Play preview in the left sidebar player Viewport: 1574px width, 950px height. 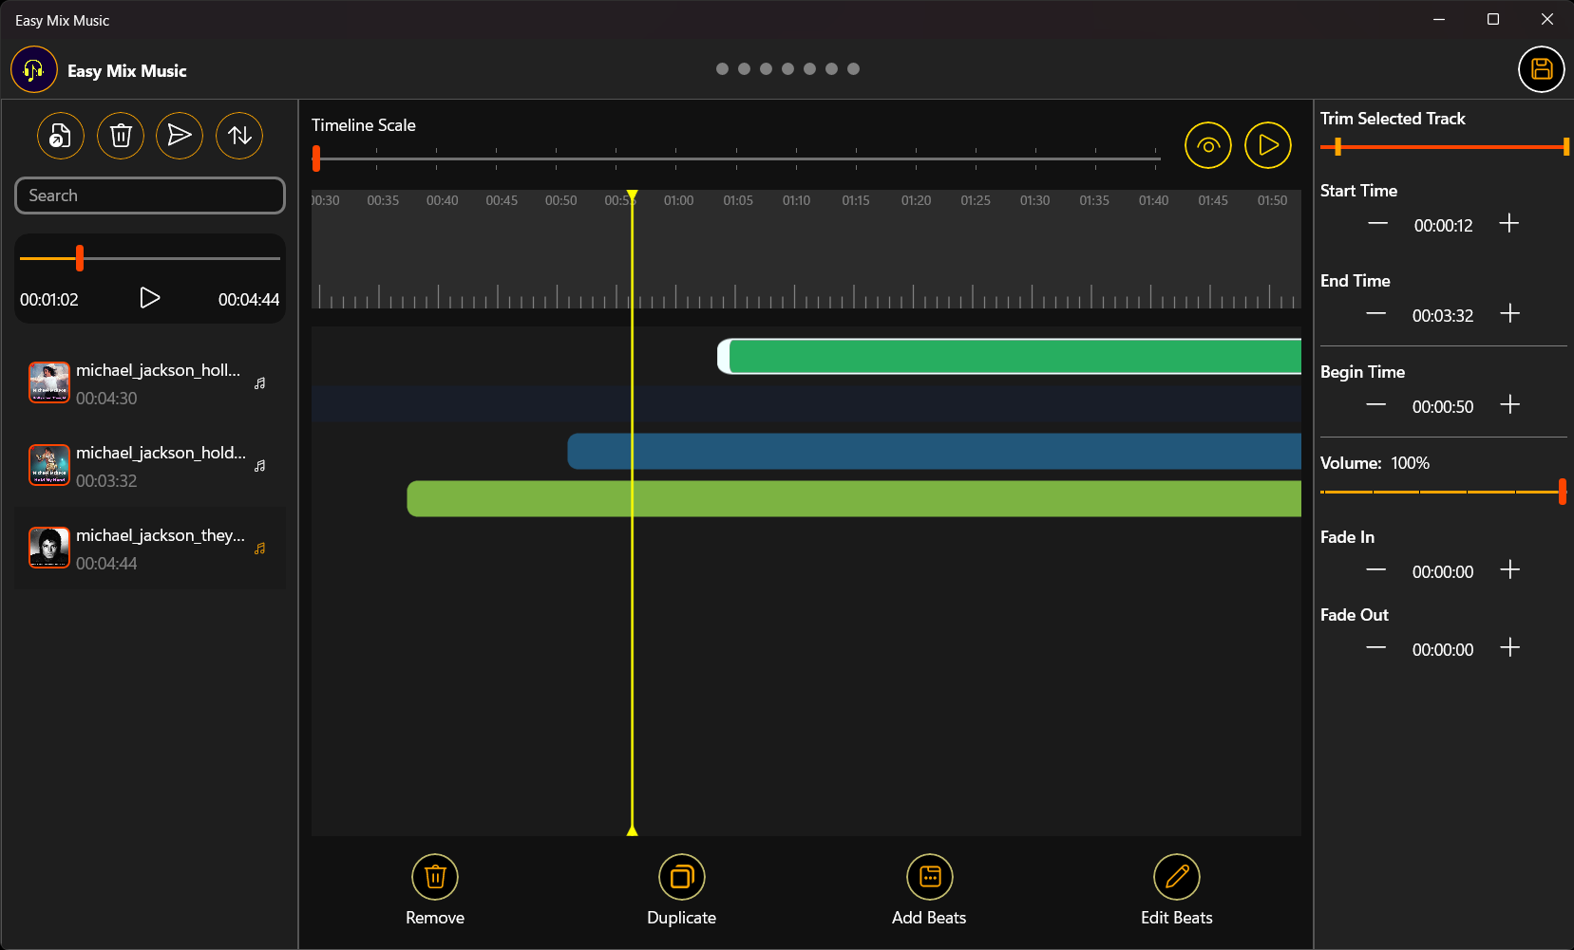point(149,297)
